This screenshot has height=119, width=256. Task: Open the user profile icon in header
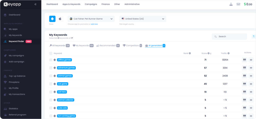(x=231, y=4)
